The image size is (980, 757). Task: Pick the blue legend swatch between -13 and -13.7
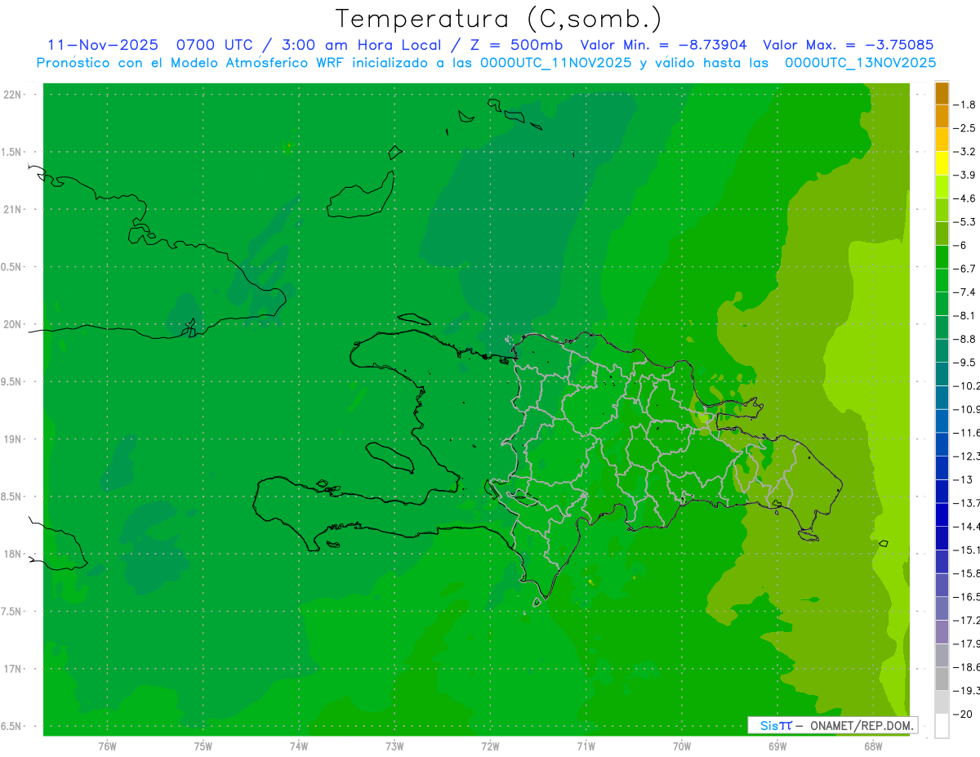[x=942, y=492]
